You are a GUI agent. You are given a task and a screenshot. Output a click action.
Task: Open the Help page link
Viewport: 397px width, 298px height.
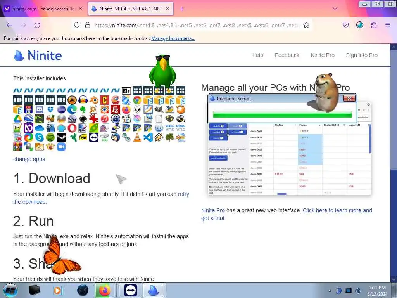(x=258, y=55)
